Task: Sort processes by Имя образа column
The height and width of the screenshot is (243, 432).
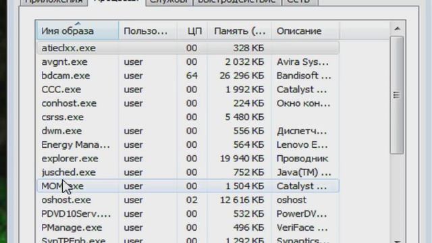Action: 78,31
